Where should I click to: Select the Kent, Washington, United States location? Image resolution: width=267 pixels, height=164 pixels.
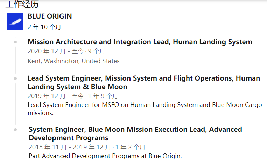click(x=74, y=61)
